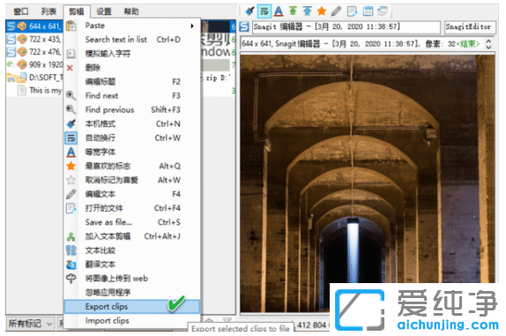Viewport: 506px width, 336px height.
Task: Select 编辑文本 menu entry
Action: point(132,194)
